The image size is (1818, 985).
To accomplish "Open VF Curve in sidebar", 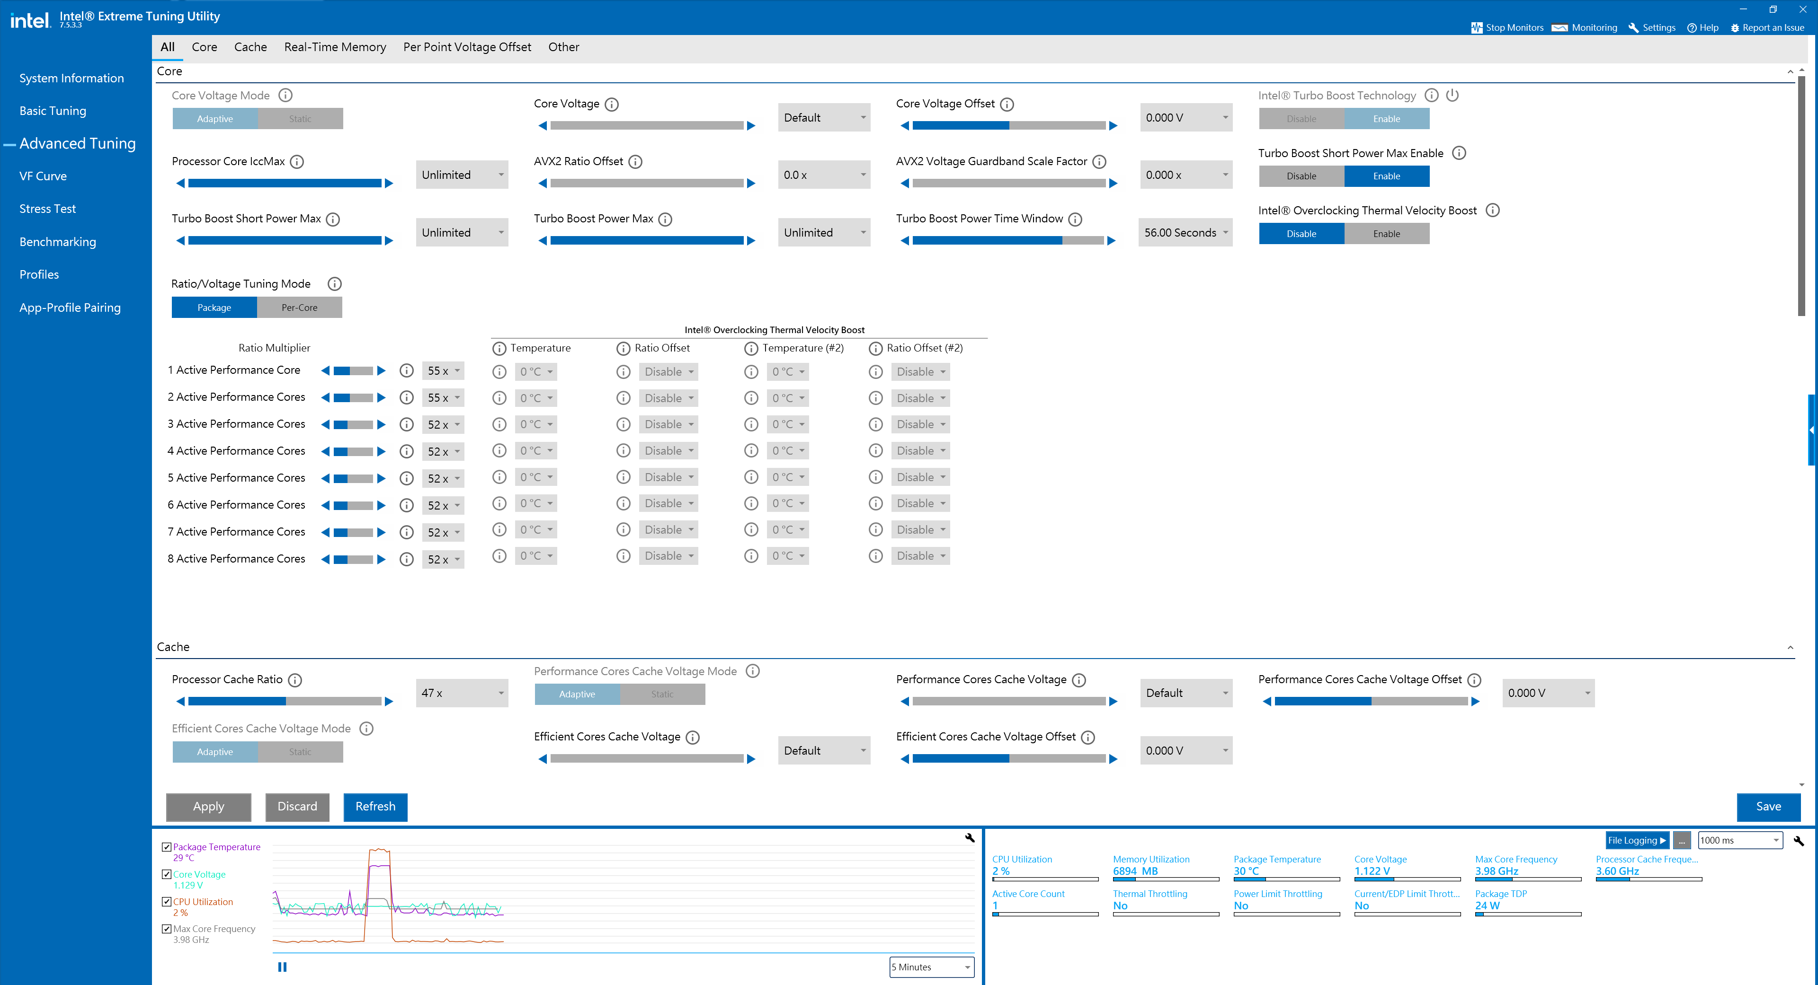I will [x=43, y=176].
